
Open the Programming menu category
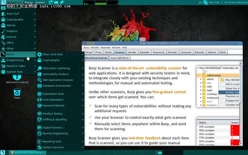pos(18,60)
